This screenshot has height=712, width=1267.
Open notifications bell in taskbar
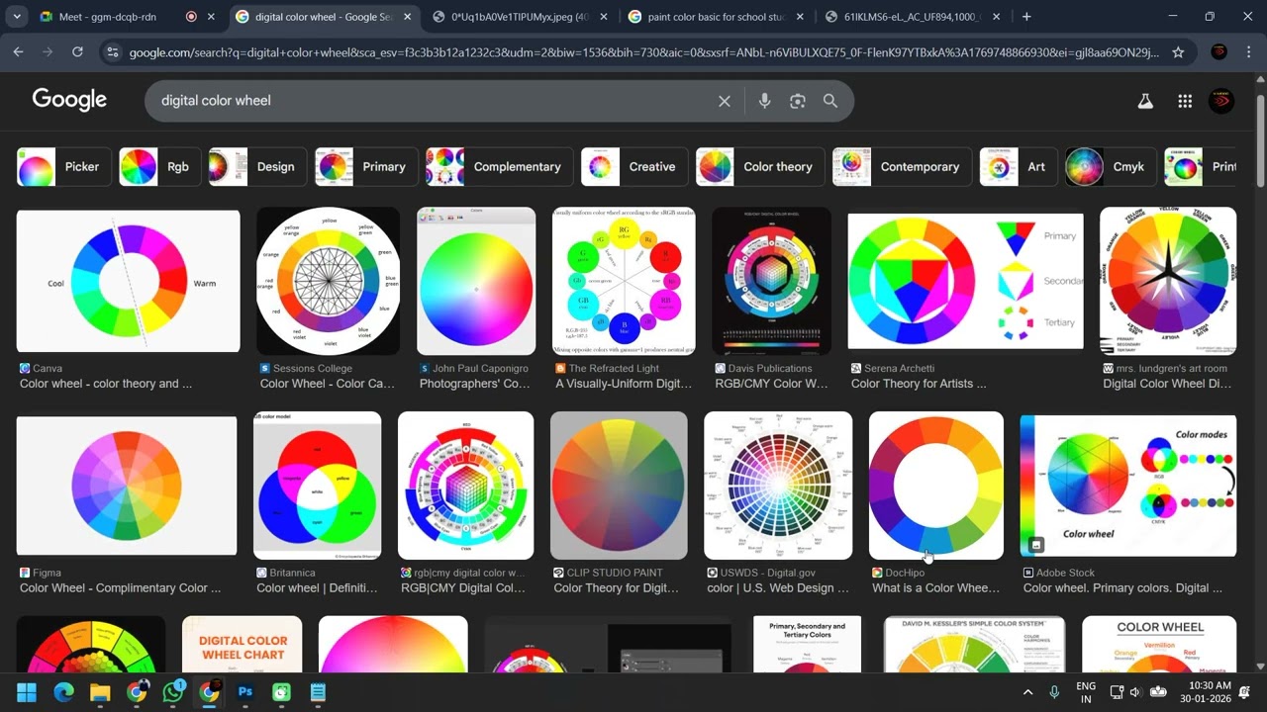(1244, 692)
